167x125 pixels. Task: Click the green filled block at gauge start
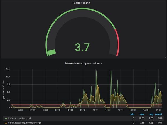[x=51, y=52]
